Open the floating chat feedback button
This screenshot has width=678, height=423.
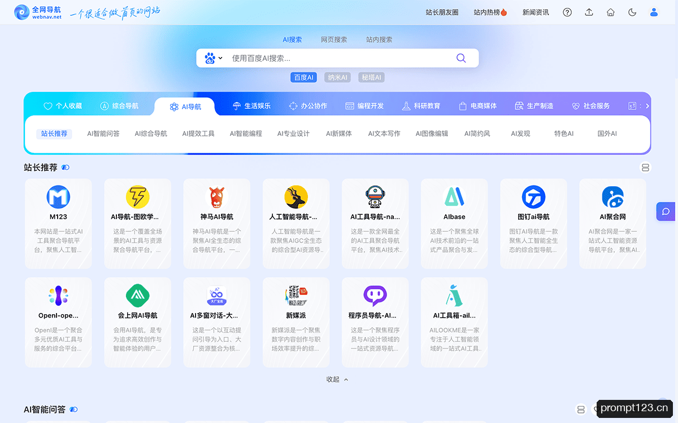[x=666, y=211]
